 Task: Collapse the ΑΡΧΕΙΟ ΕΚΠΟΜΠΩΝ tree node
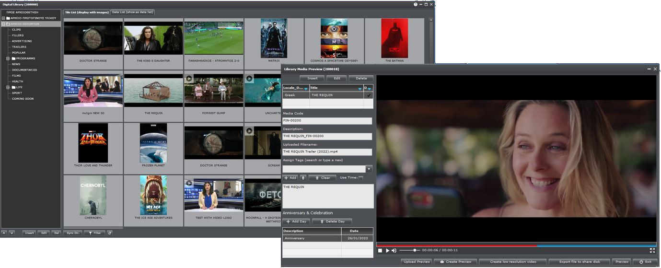tap(3, 24)
